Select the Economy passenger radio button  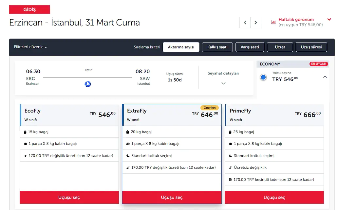(263, 77)
